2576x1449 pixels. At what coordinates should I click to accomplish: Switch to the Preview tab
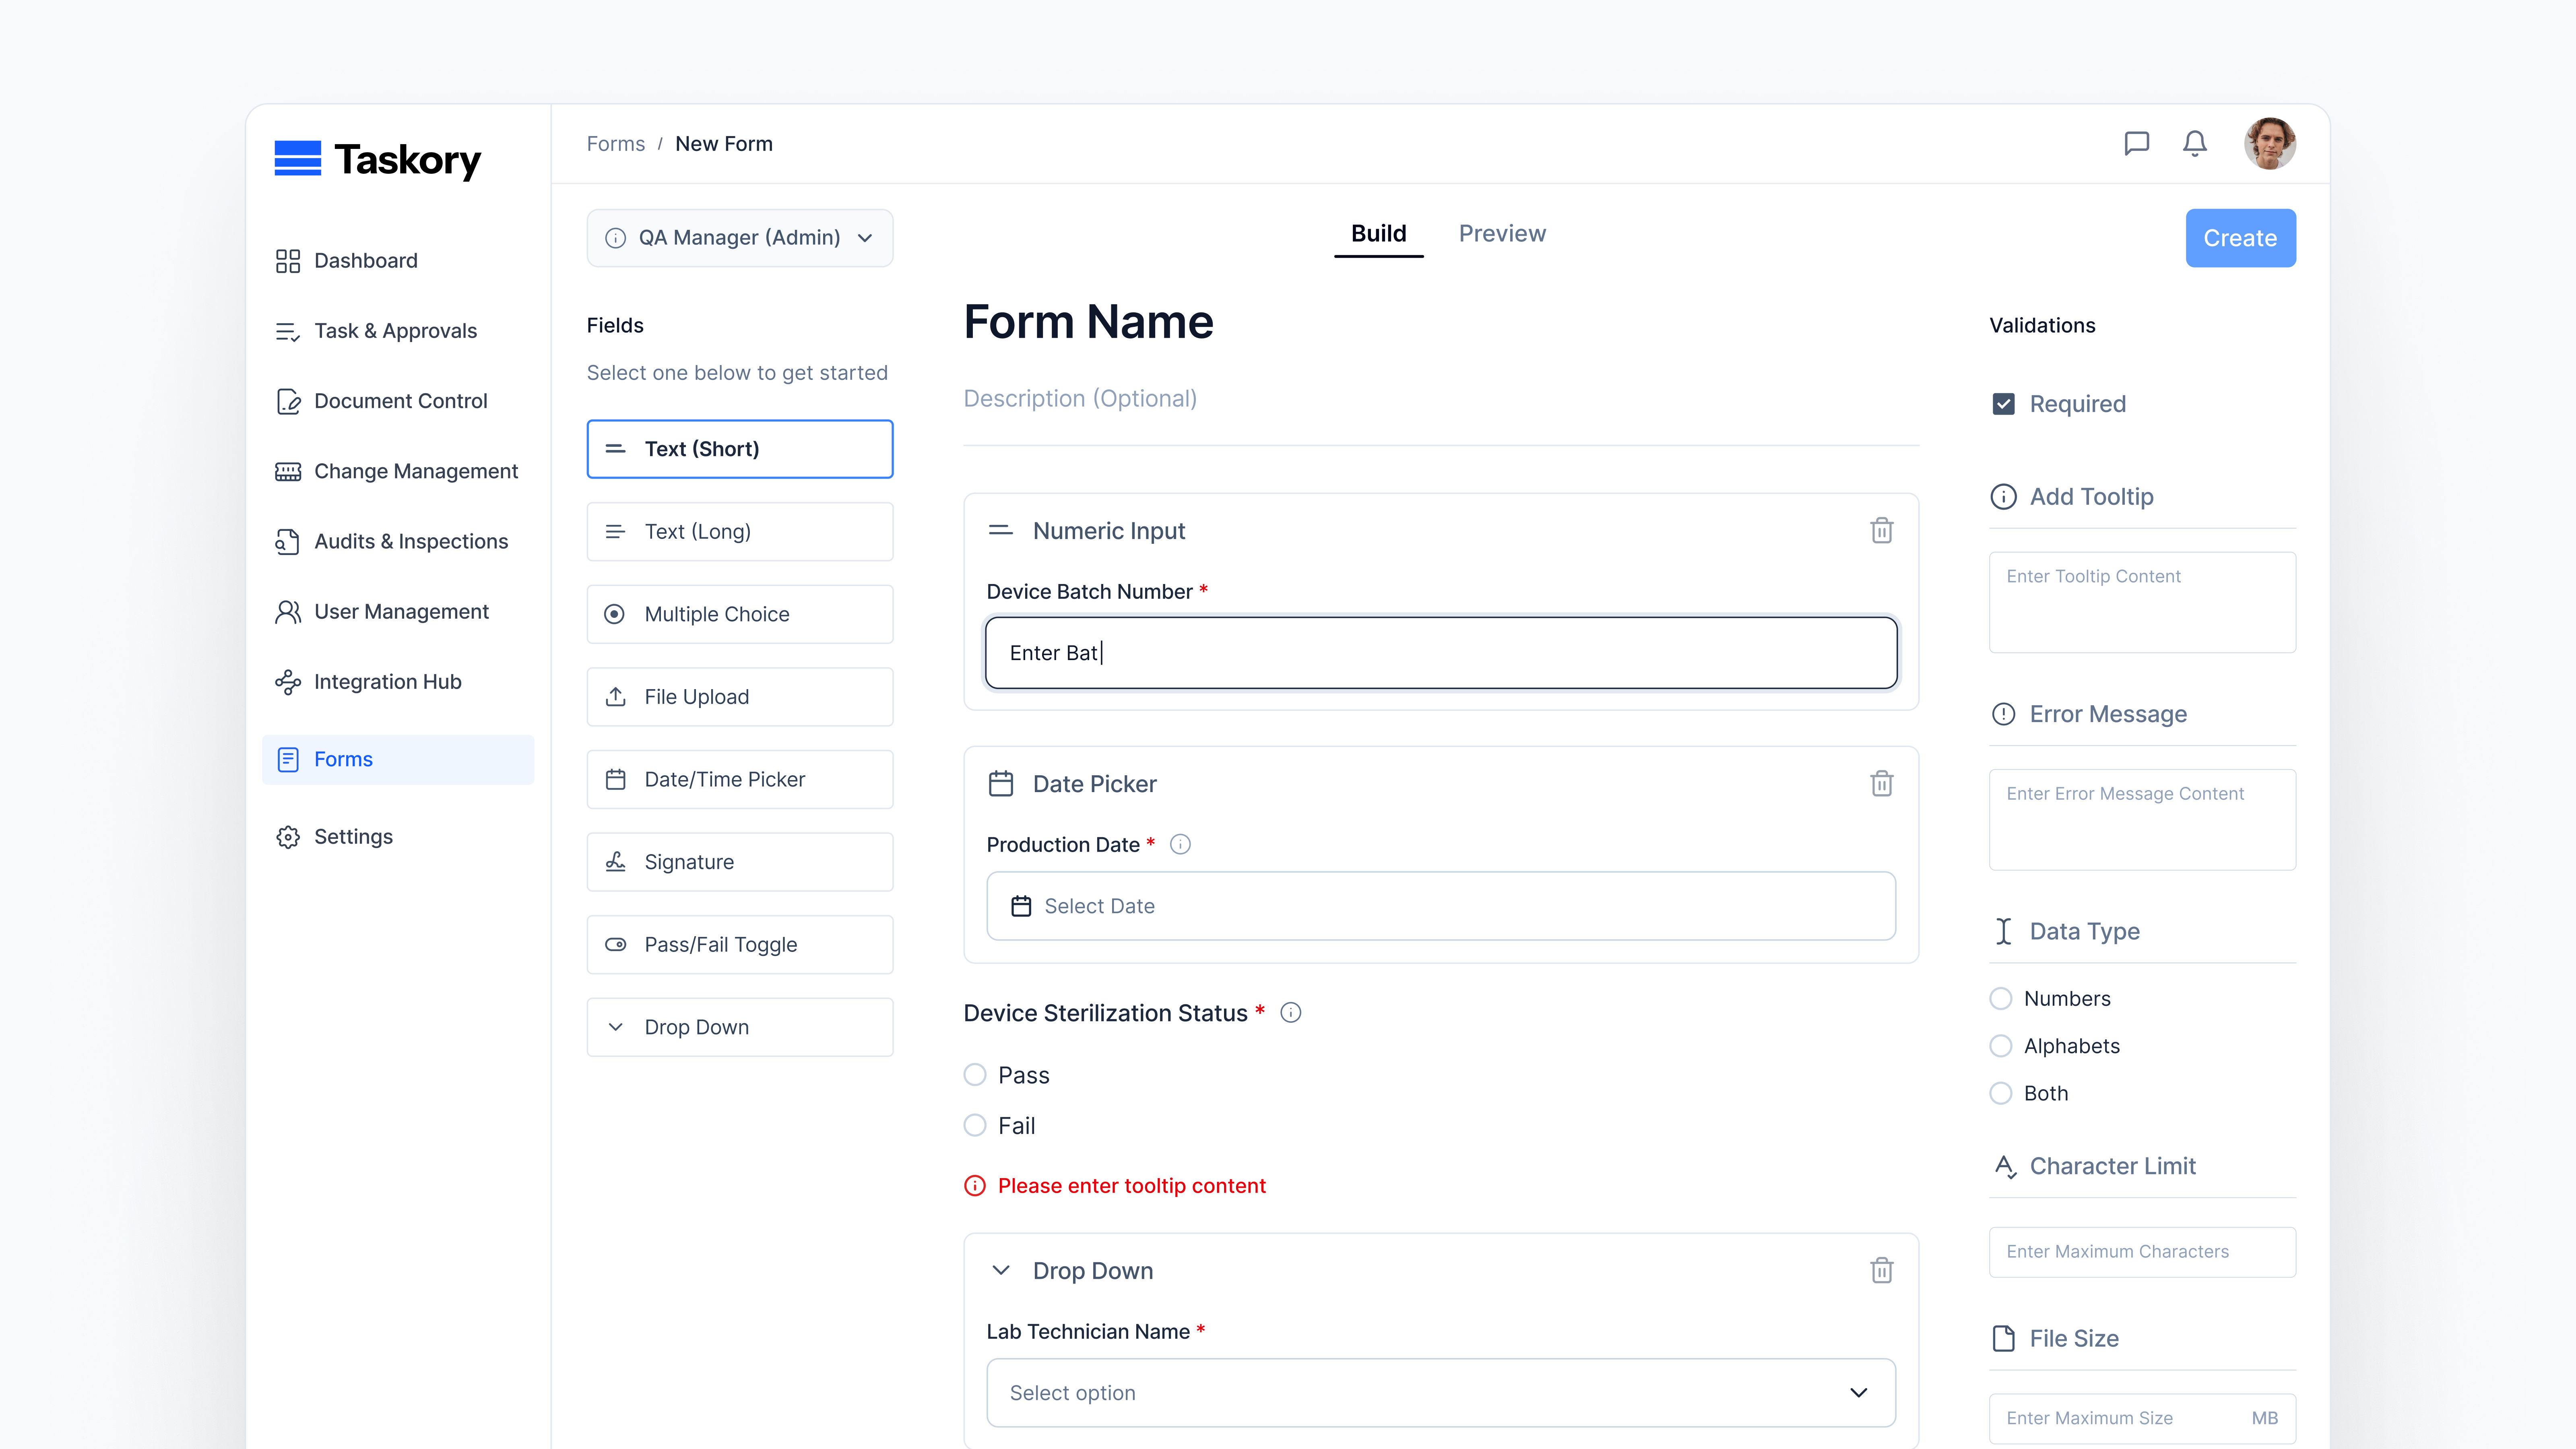click(1502, 233)
